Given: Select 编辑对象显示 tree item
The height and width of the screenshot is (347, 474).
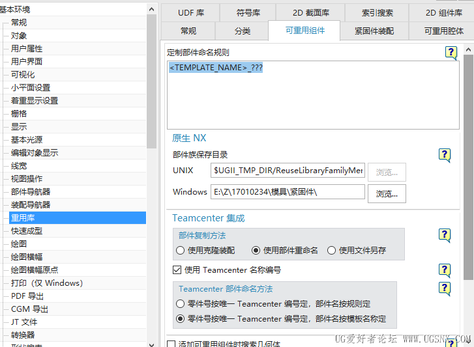Looking at the screenshot, I should tap(35, 153).
